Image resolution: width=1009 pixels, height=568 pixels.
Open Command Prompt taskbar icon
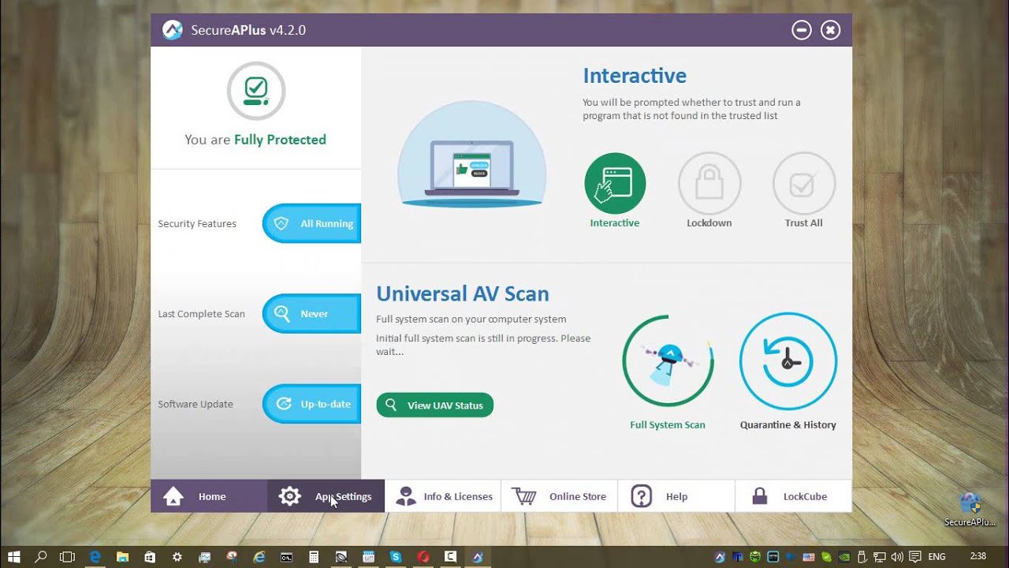[287, 556]
